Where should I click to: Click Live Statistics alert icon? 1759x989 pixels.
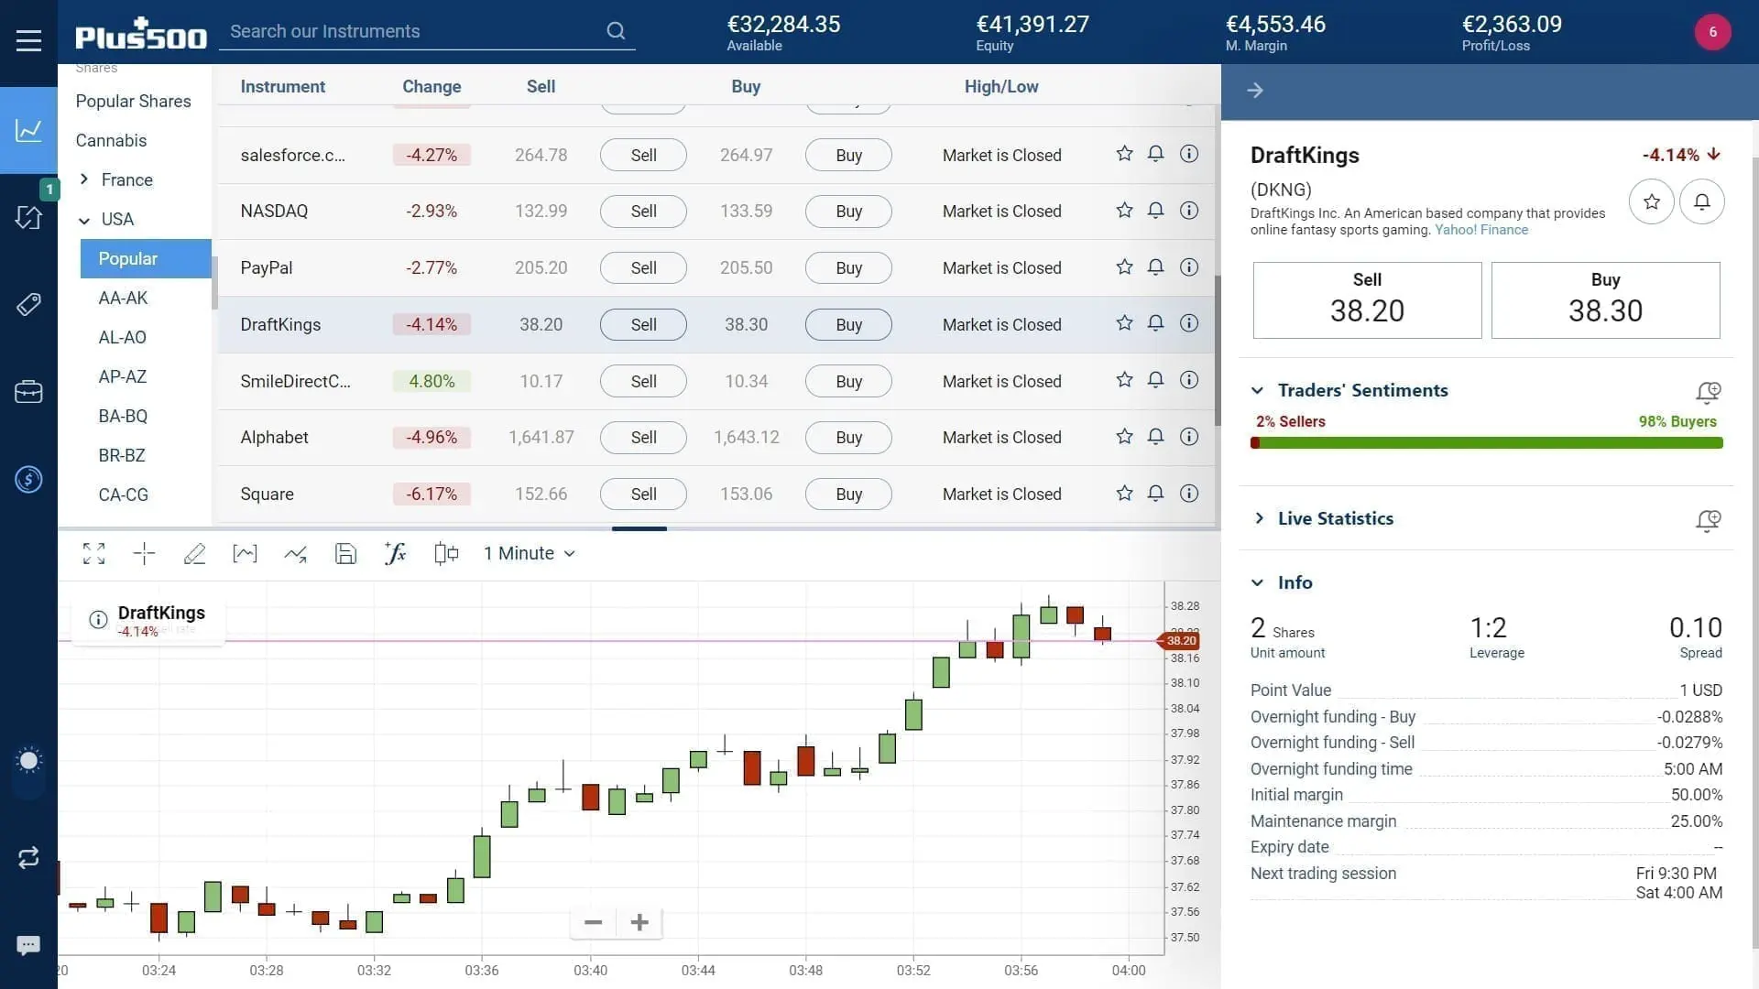[1708, 520]
